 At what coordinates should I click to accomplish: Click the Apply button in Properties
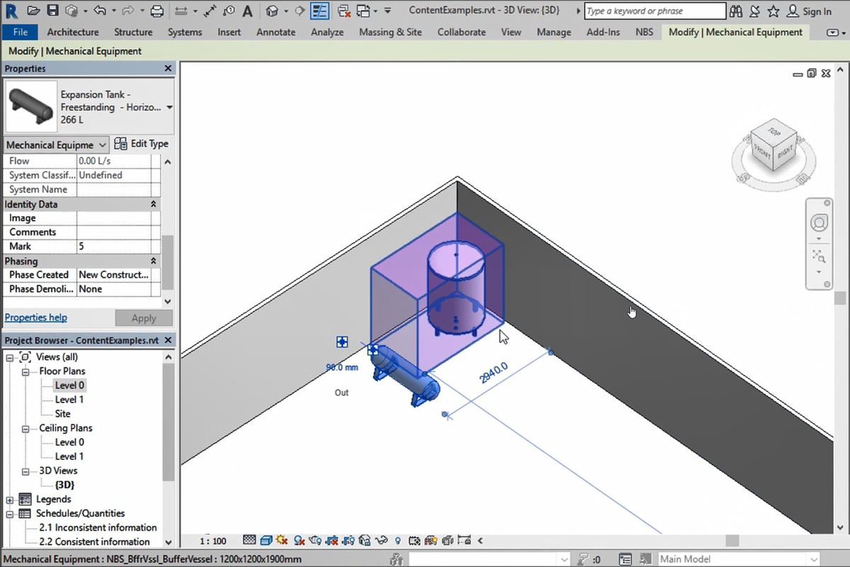143,318
